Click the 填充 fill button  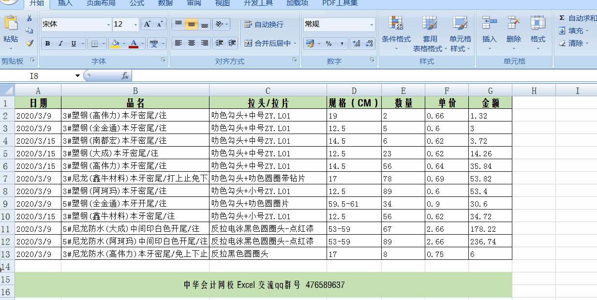coord(574,30)
